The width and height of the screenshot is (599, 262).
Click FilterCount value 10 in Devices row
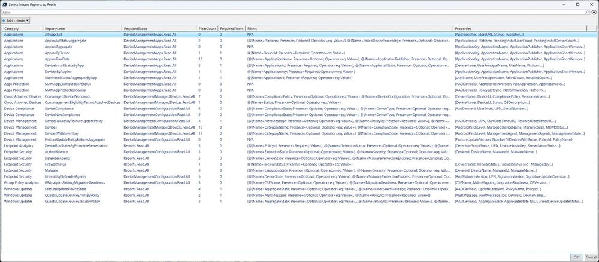click(x=200, y=127)
